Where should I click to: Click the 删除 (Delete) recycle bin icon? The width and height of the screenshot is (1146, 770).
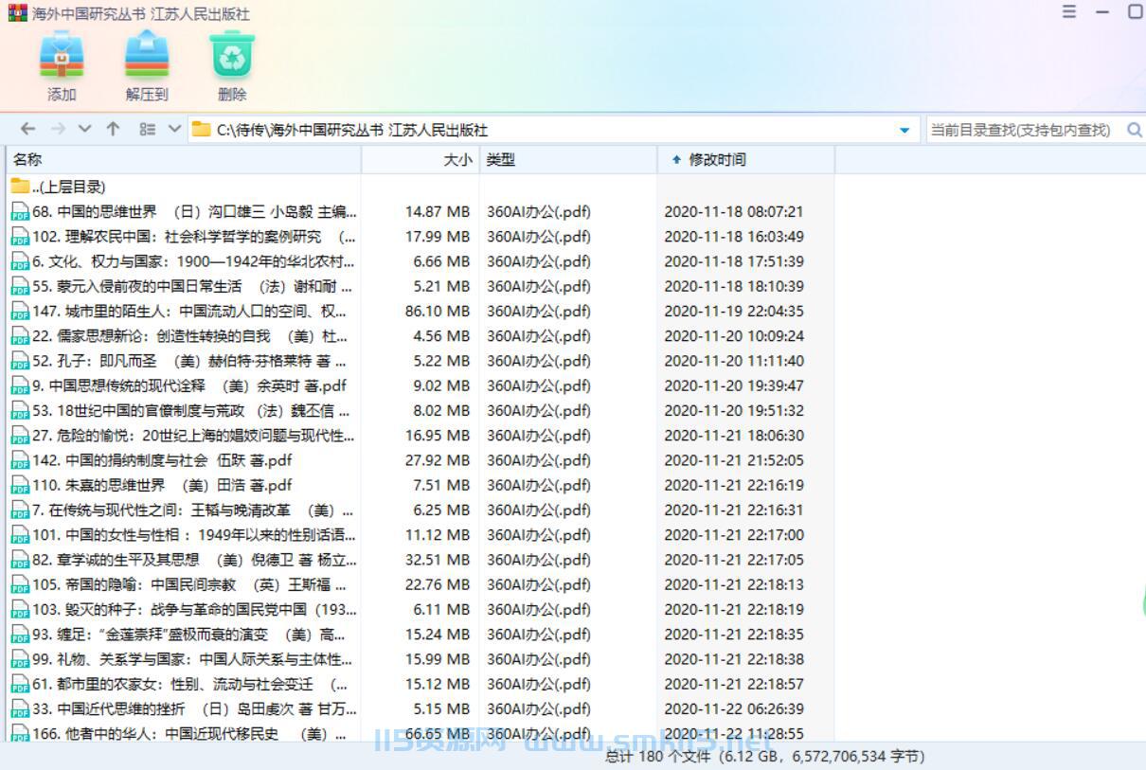click(x=231, y=63)
